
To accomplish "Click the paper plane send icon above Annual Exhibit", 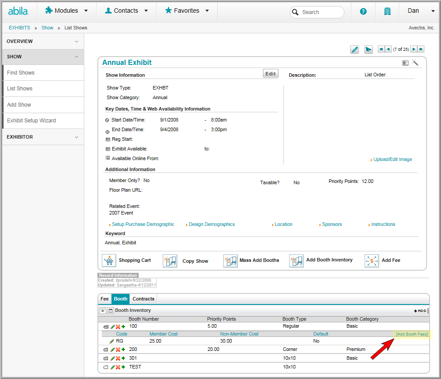I will point(369,50).
